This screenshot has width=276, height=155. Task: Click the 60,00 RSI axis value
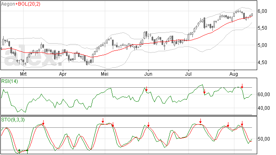264,95
